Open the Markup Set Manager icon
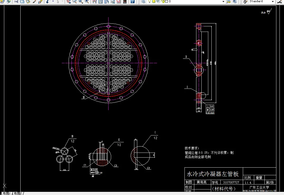 pyautogui.click(x=119, y=2)
